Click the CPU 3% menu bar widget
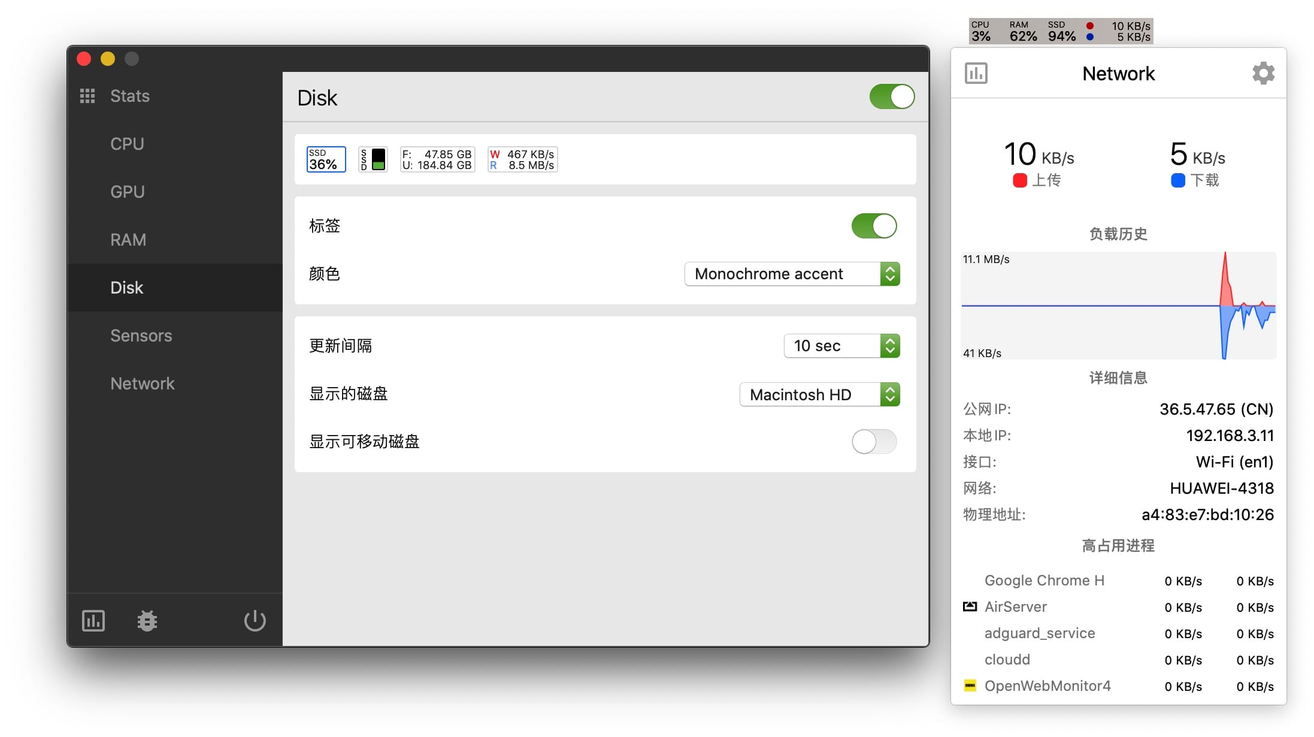Viewport: 1314px width, 737px height. (x=981, y=31)
